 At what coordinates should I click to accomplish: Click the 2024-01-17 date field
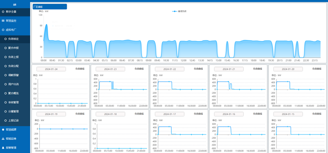click(x=170, y=114)
